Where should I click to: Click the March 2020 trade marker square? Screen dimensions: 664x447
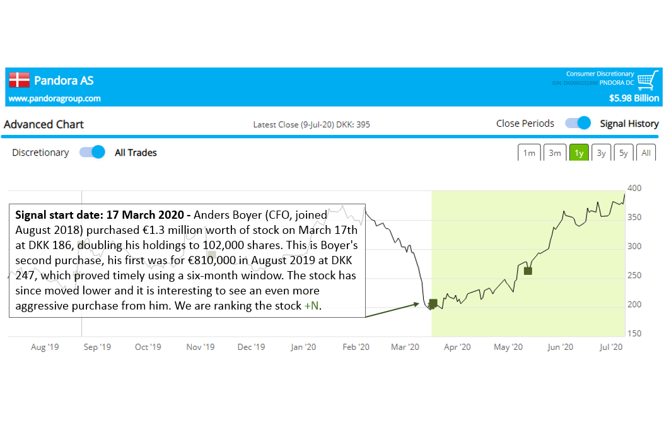(433, 304)
